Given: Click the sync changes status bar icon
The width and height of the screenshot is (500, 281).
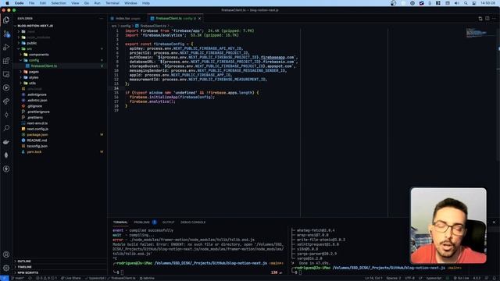Looking at the screenshot, I should pos(30,278).
